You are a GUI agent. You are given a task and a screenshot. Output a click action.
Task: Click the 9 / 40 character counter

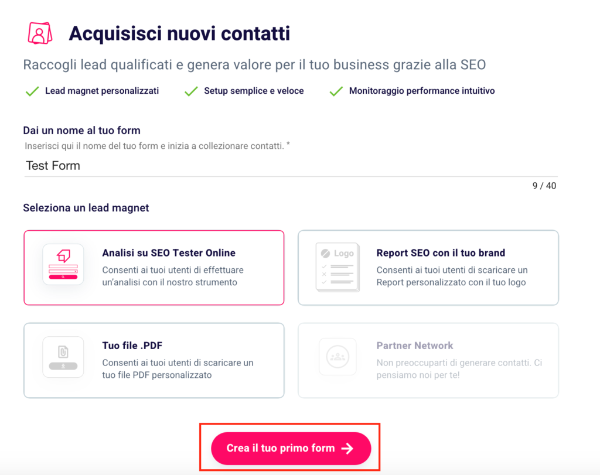pos(544,186)
